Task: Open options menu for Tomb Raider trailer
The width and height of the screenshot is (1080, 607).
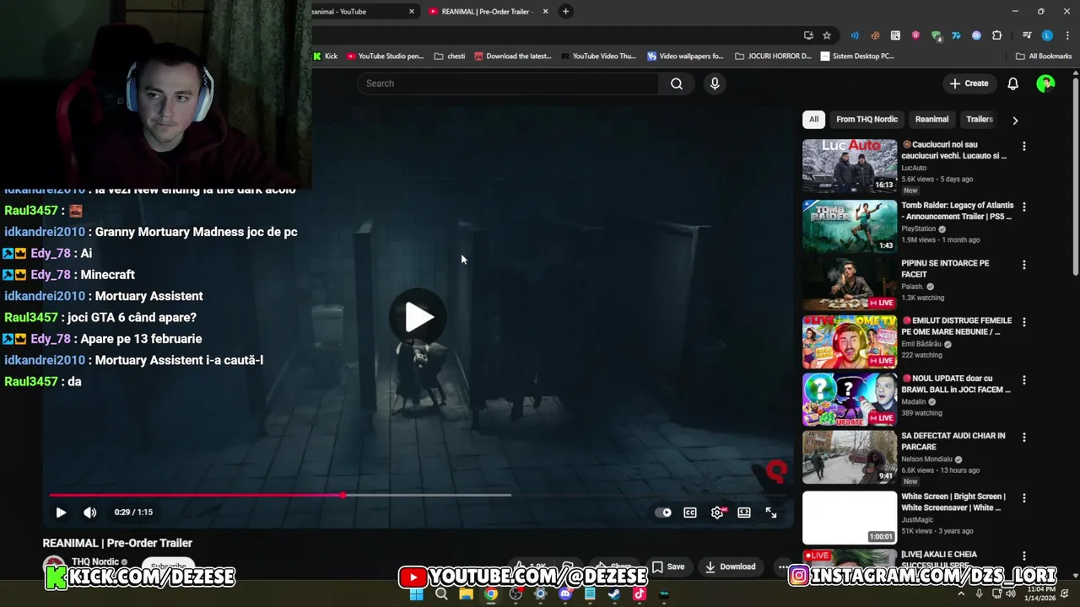Action: (x=1024, y=207)
